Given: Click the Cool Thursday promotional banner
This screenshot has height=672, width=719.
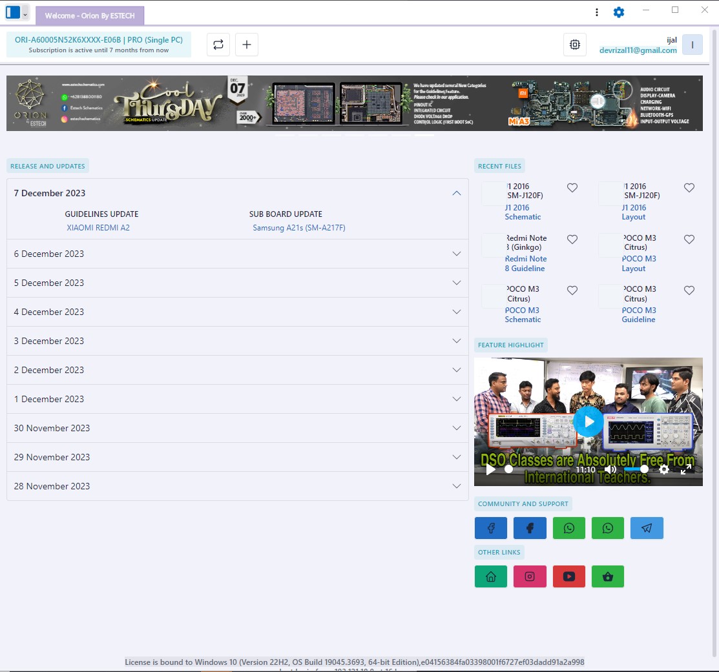Looking at the screenshot, I should (355, 103).
